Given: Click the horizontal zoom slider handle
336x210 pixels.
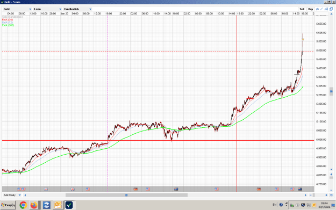Looking at the screenshot, I should pyautogui.click(x=314, y=195).
